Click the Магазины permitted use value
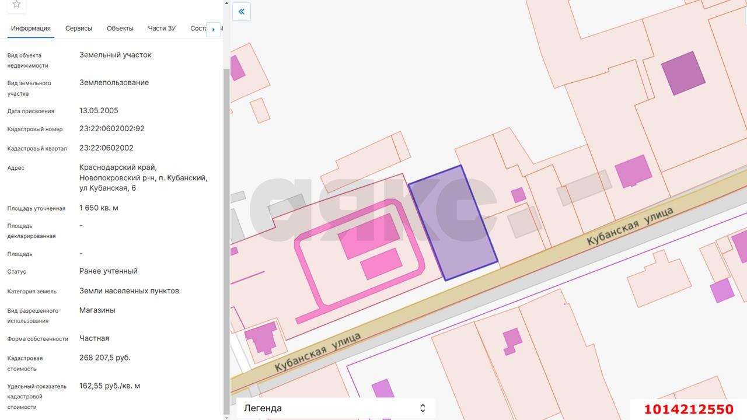This screenshot has width=747, height=420. [97, 310]
